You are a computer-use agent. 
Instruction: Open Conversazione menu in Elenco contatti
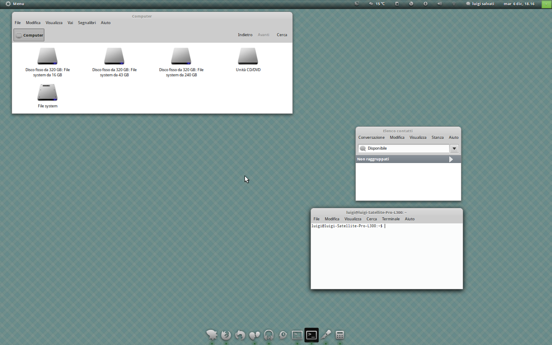[x=371, y=138]
